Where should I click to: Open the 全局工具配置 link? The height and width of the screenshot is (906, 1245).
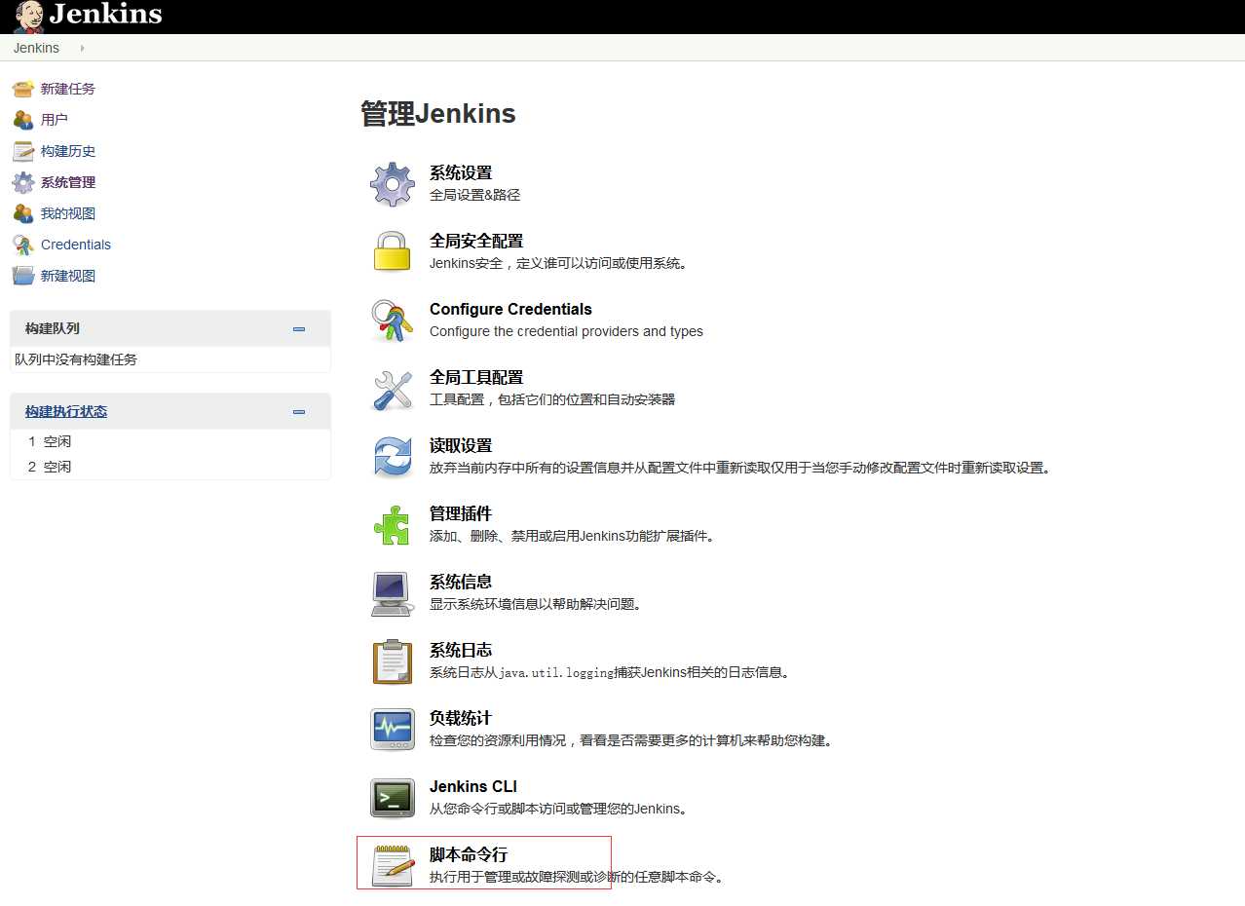click(x=476, y=377)
